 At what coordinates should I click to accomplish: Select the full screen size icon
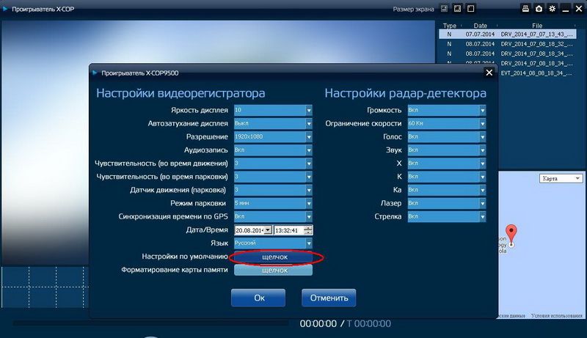[470, 9]
